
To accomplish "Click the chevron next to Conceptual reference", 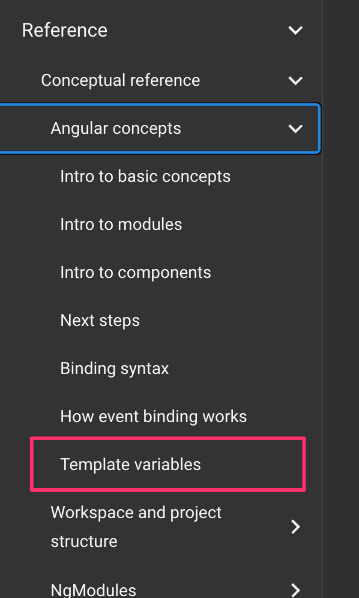I will [295, 80].
